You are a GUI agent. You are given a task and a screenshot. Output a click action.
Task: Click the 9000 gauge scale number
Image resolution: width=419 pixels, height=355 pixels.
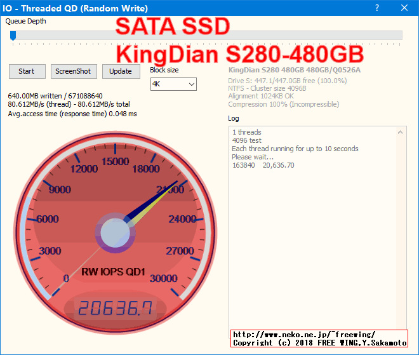[x=60, y=190]
